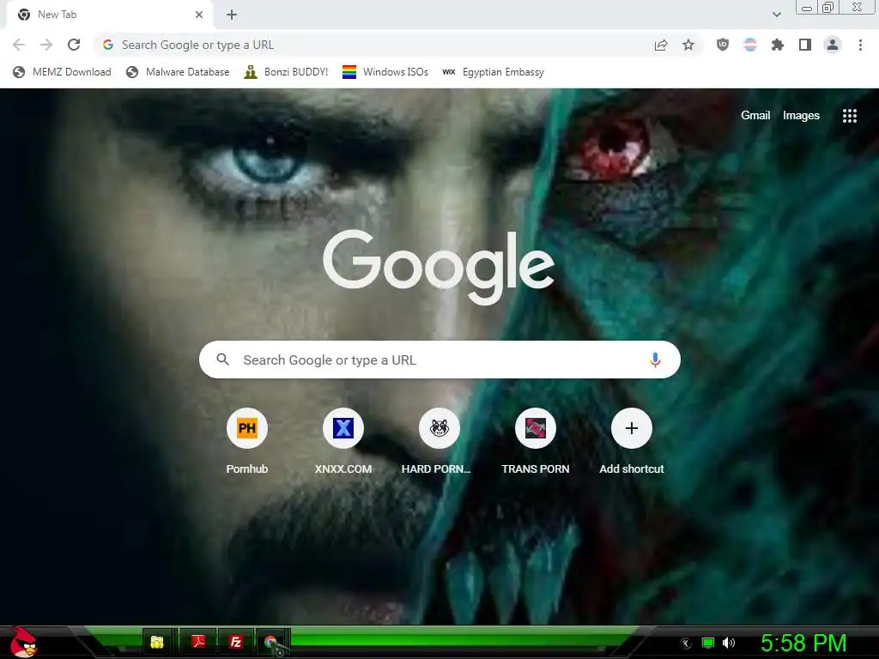Add a new shortcut tile
The image size is (879, 659).
pos(632,442)
